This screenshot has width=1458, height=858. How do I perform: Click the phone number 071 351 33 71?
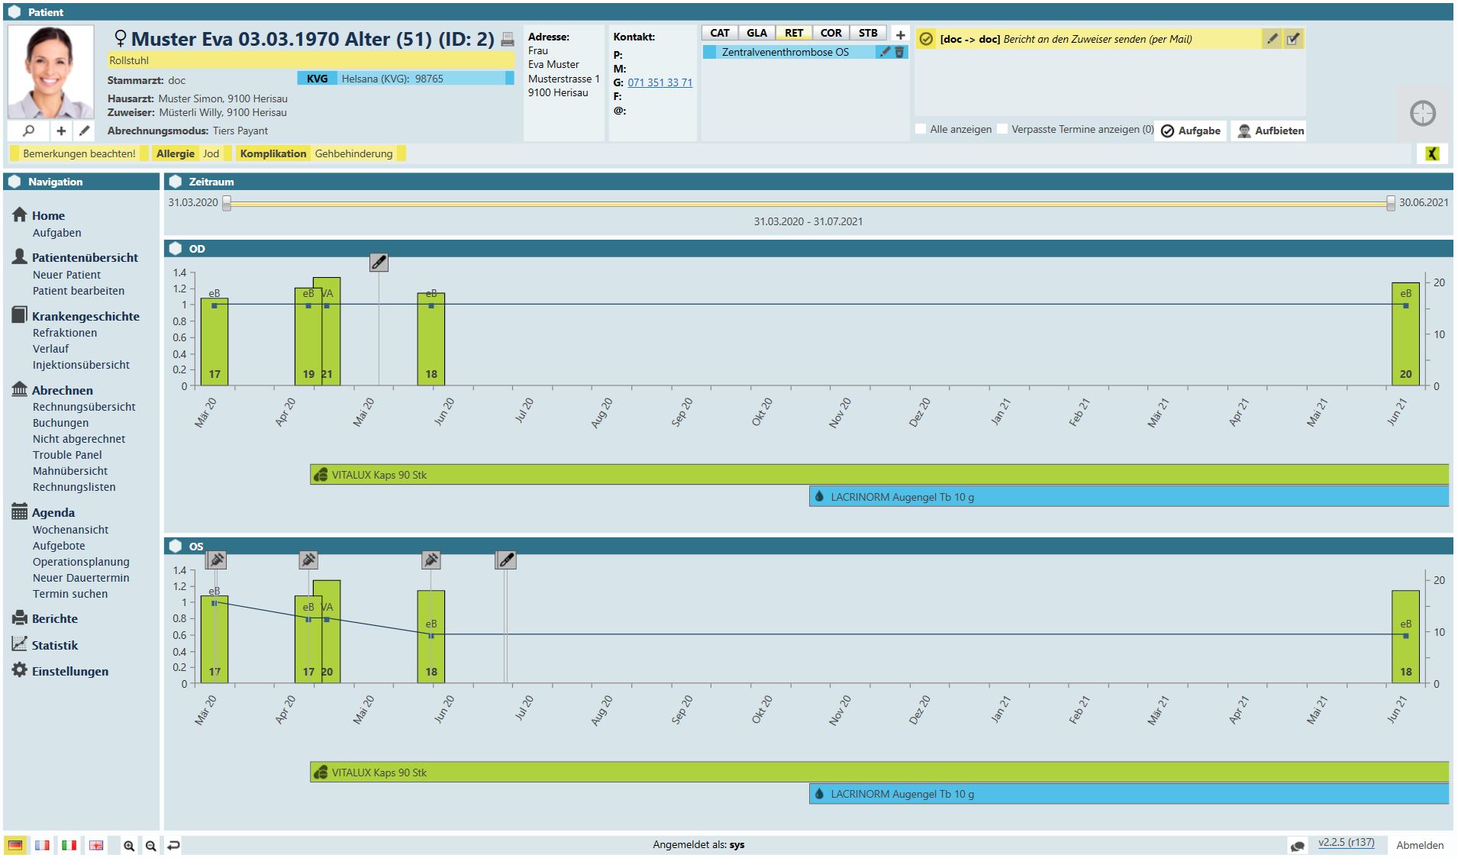tap(660, 82)
